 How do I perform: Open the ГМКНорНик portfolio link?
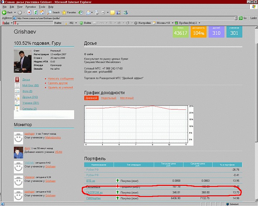point(94,198)
